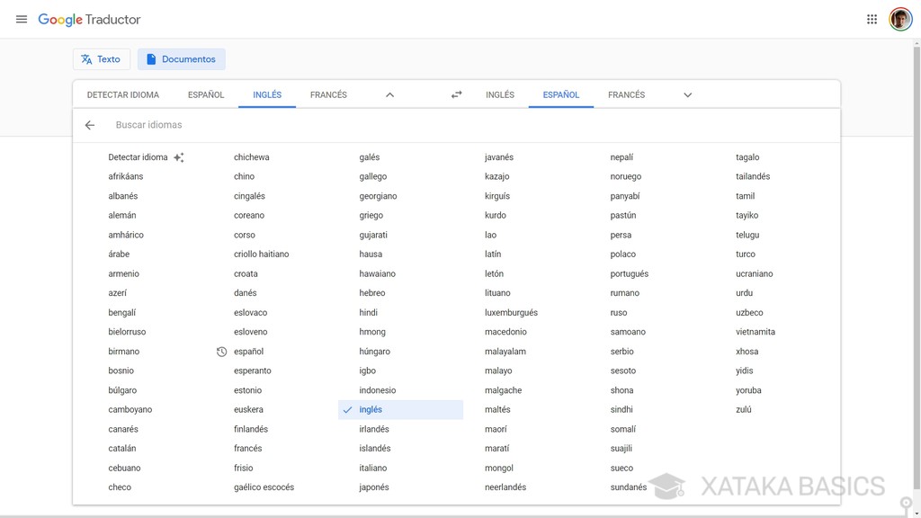Open the Google apps grid
Viewport: 921px width, 518px height.
point(871,18)
